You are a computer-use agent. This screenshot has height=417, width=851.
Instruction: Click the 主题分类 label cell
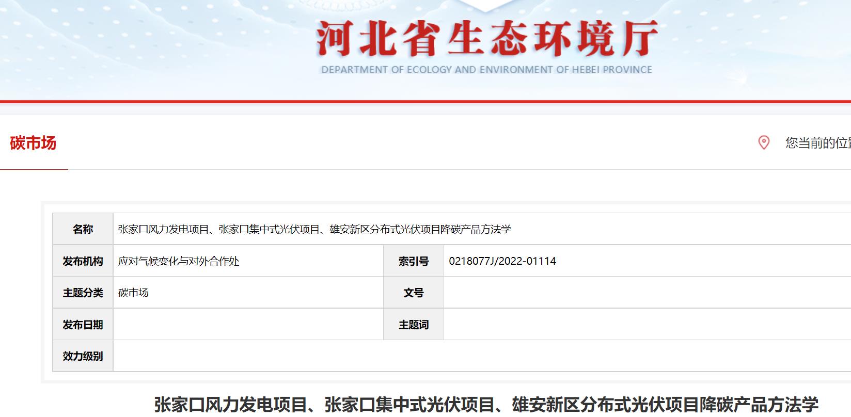[83, 293]
